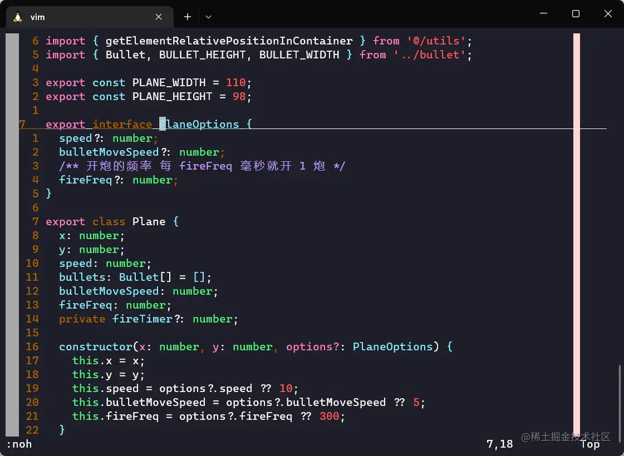Click 'speed: number;' in class Plane
Viewport: 624px width, 456px height.
pos(105,264)
